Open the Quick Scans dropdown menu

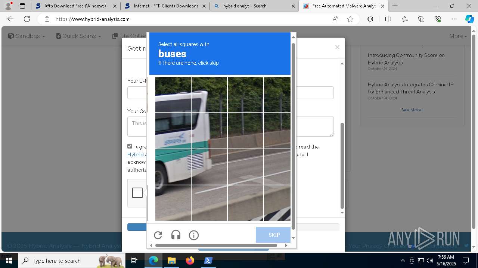(x=78, y=36)
